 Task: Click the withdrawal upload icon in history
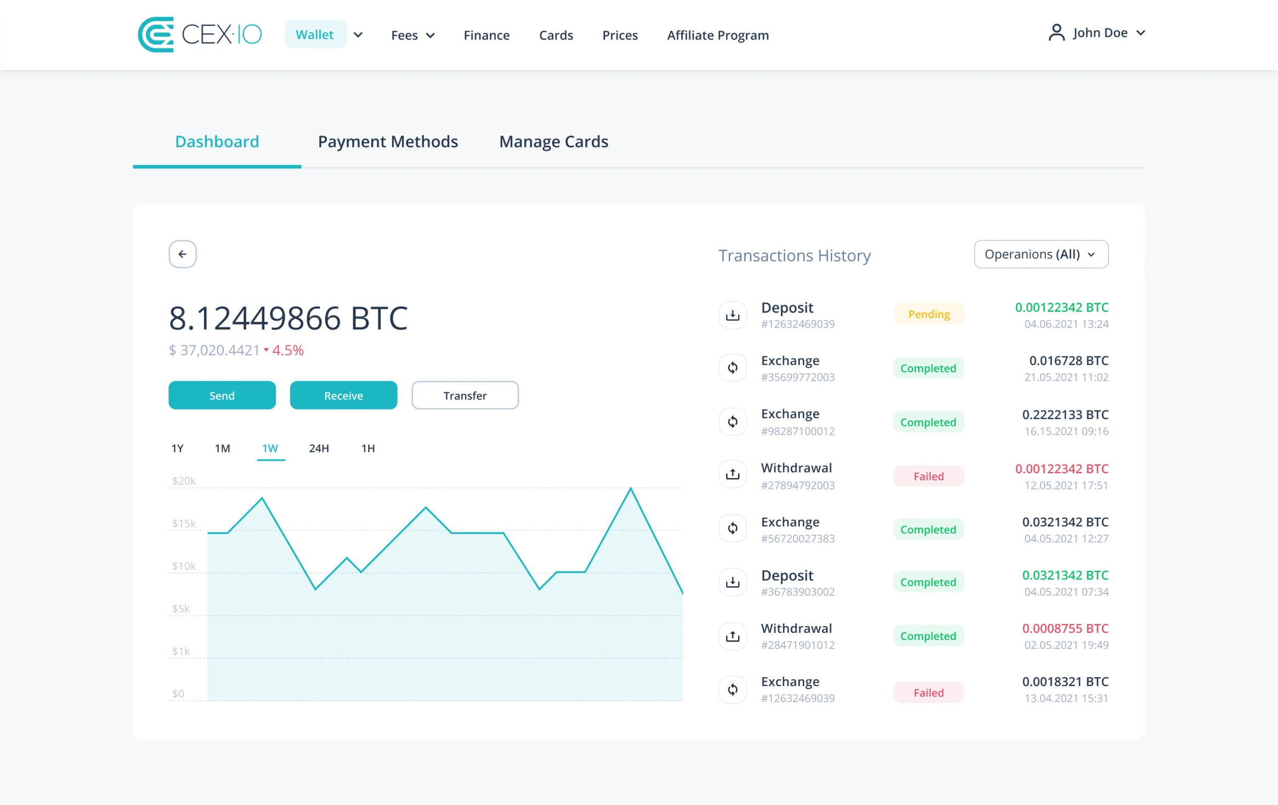pos(733,475)
